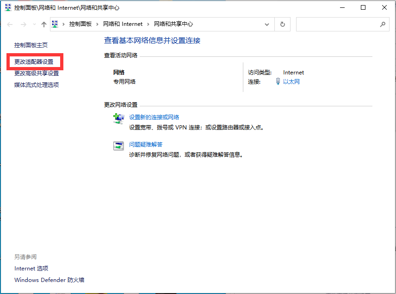Screen dimensions: 396x294
Task: Click the network icon in the address bar
Action: 54,24
